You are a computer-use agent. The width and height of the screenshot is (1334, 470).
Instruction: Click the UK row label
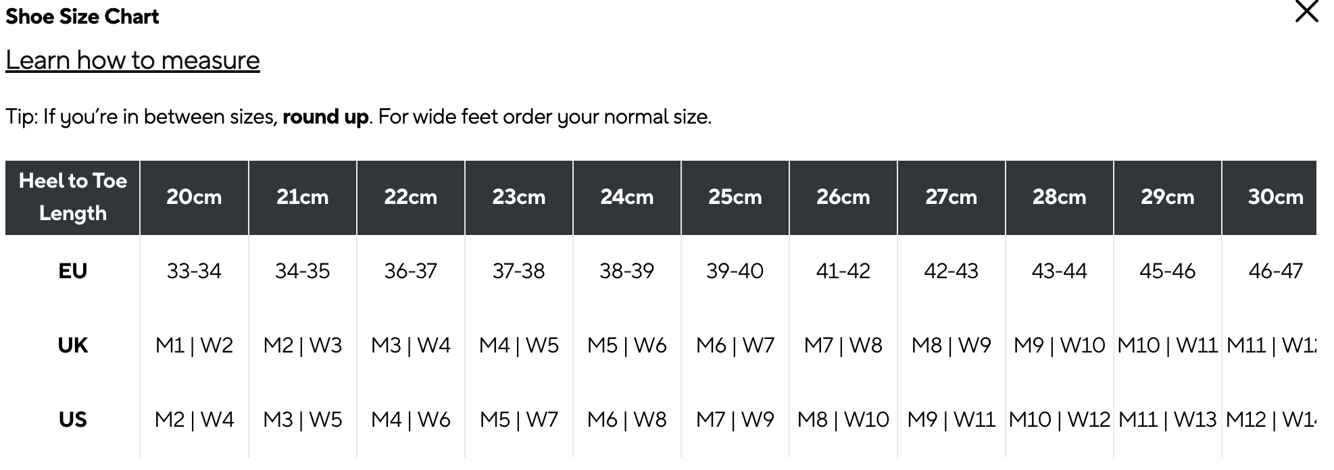point(73,346)
